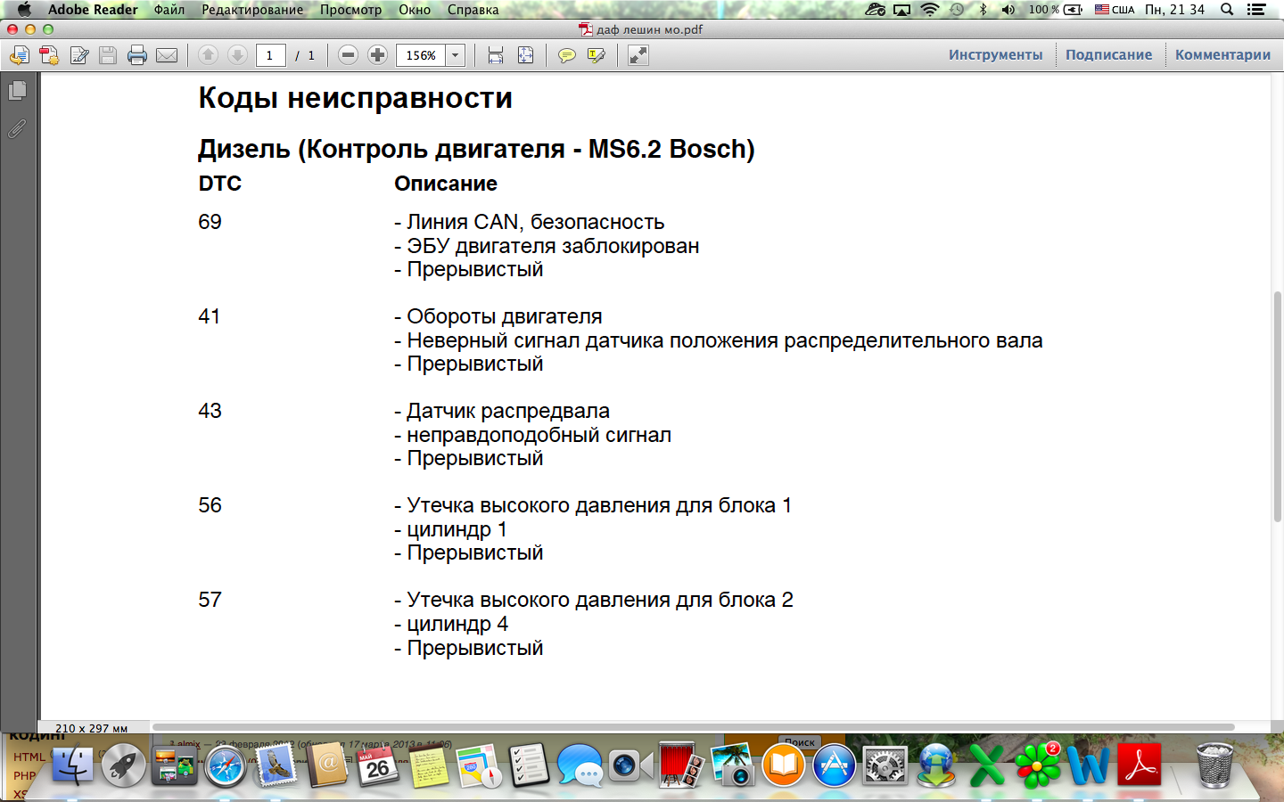The image size is (1284, 802).
Task: Open the США input language menu
Action: 1115,10
